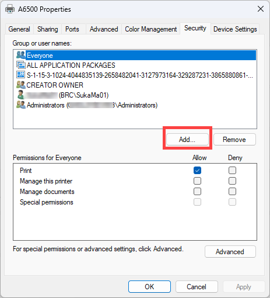Click the printer icon in title bar

coord(10,9)
